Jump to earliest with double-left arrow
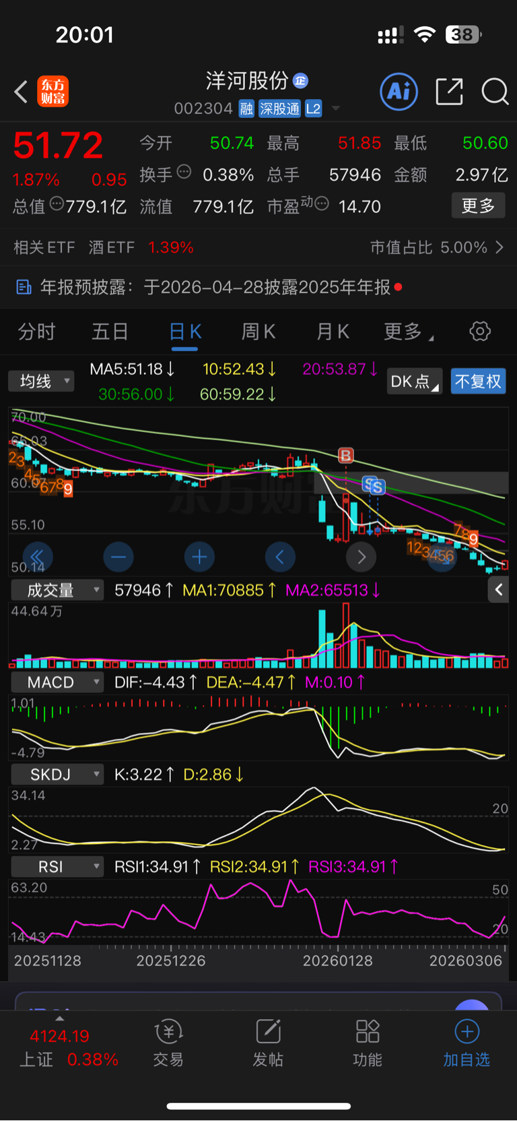Screen dimensions: 517x1121 [38, 557]
